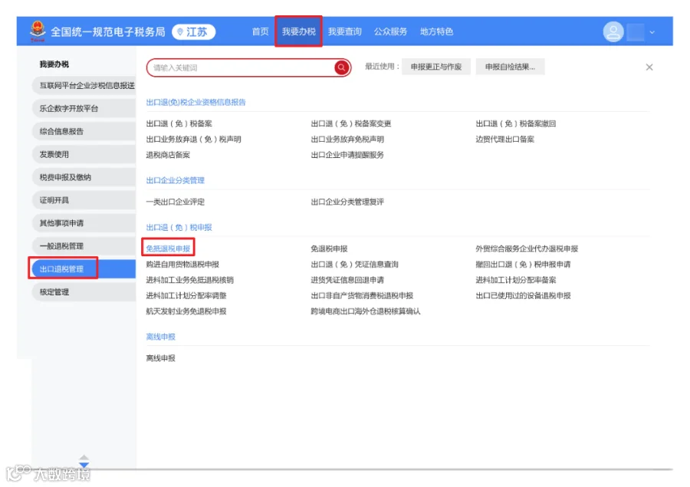690x487 pixels.
Task: Click the national tax emblem logo
Action: [38, 31]
